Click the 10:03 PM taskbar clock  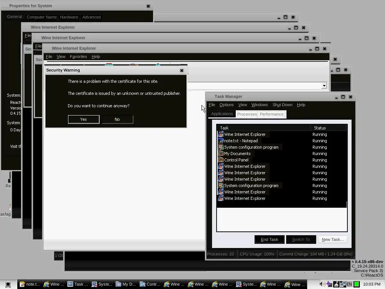pos(371,284)
